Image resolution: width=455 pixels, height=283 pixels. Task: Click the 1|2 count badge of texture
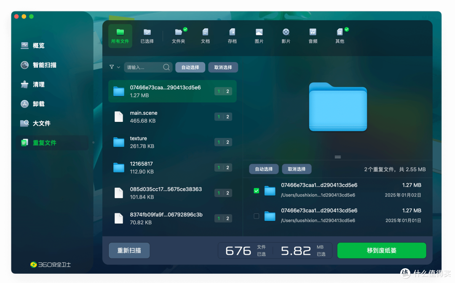[223, 142]
